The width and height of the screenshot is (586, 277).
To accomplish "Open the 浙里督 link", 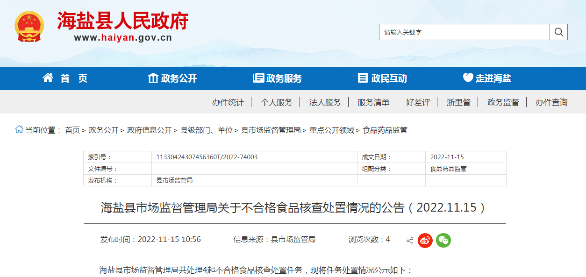I will click(459, 102).
